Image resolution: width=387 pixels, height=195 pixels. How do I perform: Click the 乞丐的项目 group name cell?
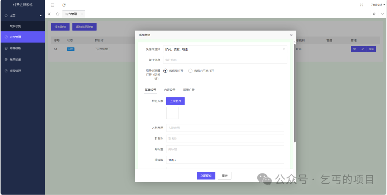coord(102,49)
